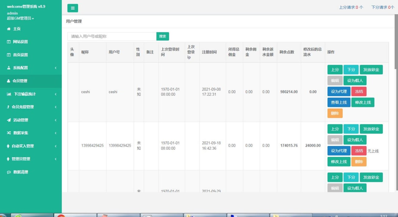Expand the 自动买入管理 submenu
398x217 pixels.
click(x=56, y=146)
